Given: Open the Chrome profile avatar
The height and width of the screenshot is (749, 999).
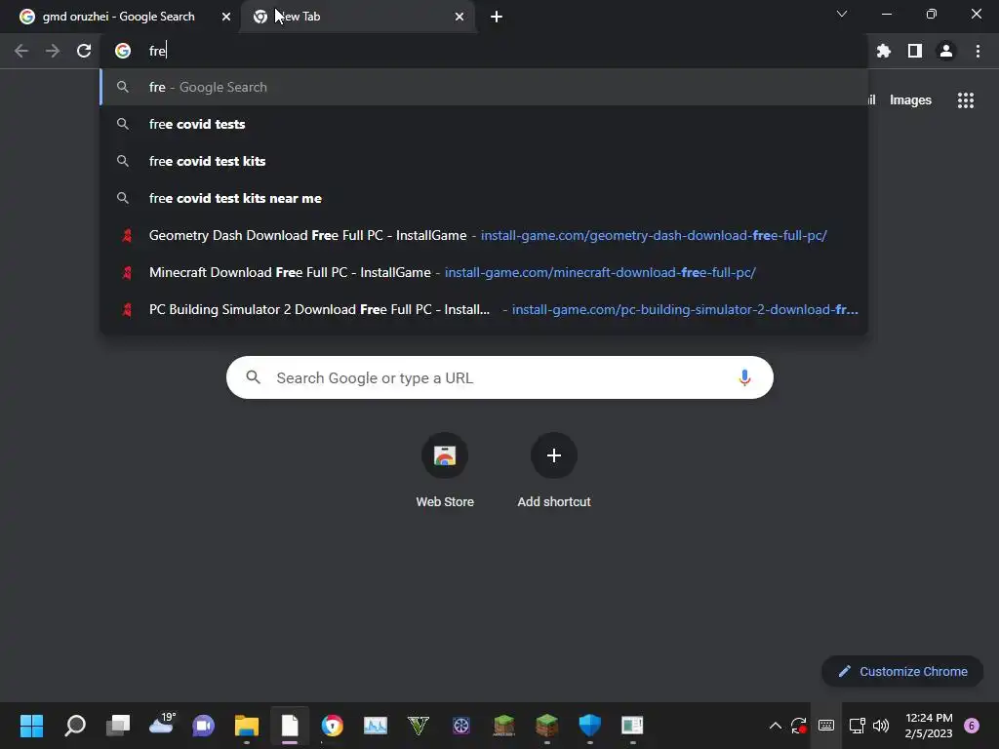Looking at the screenshot, I should point(946,51).
